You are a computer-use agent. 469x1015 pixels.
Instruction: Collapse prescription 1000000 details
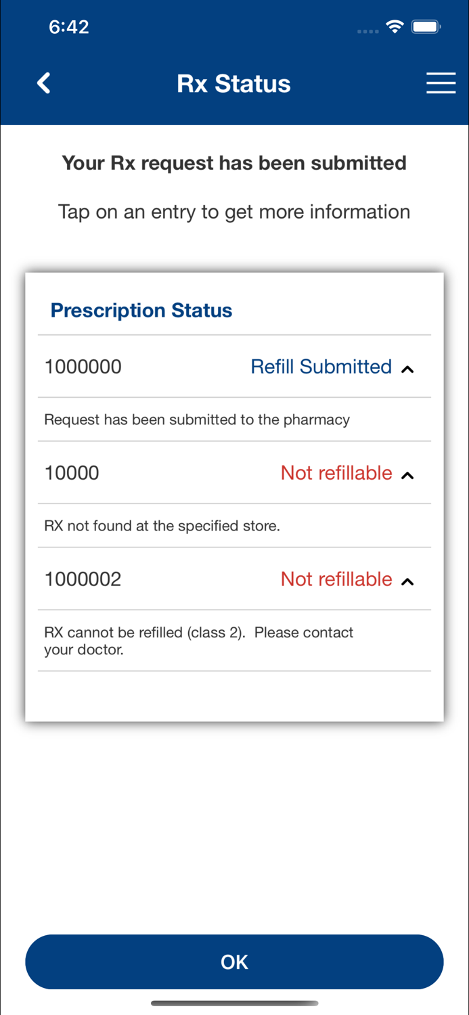tap(407, 369)
